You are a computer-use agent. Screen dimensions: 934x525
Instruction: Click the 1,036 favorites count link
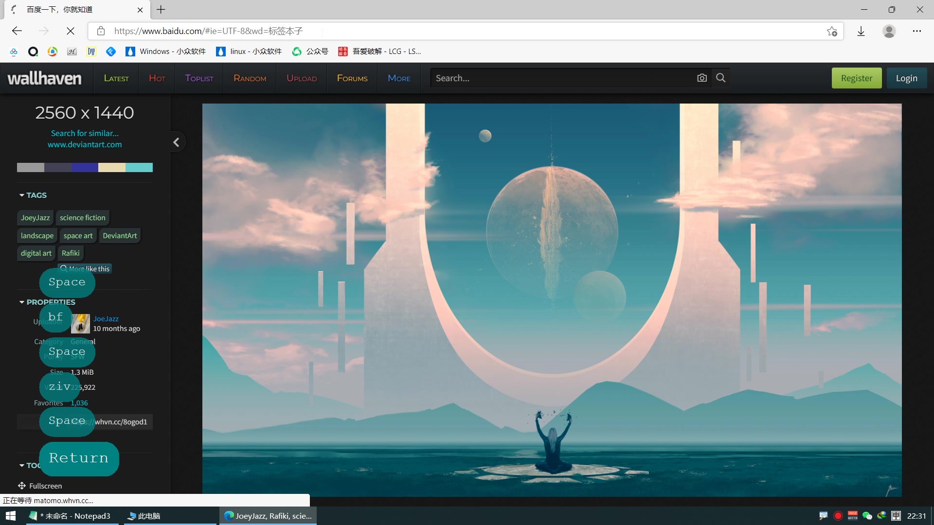point(79,403)
